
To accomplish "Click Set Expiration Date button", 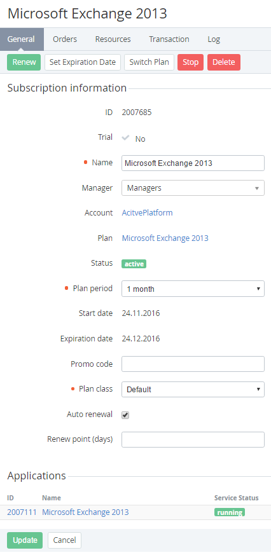I will (83, 62).
